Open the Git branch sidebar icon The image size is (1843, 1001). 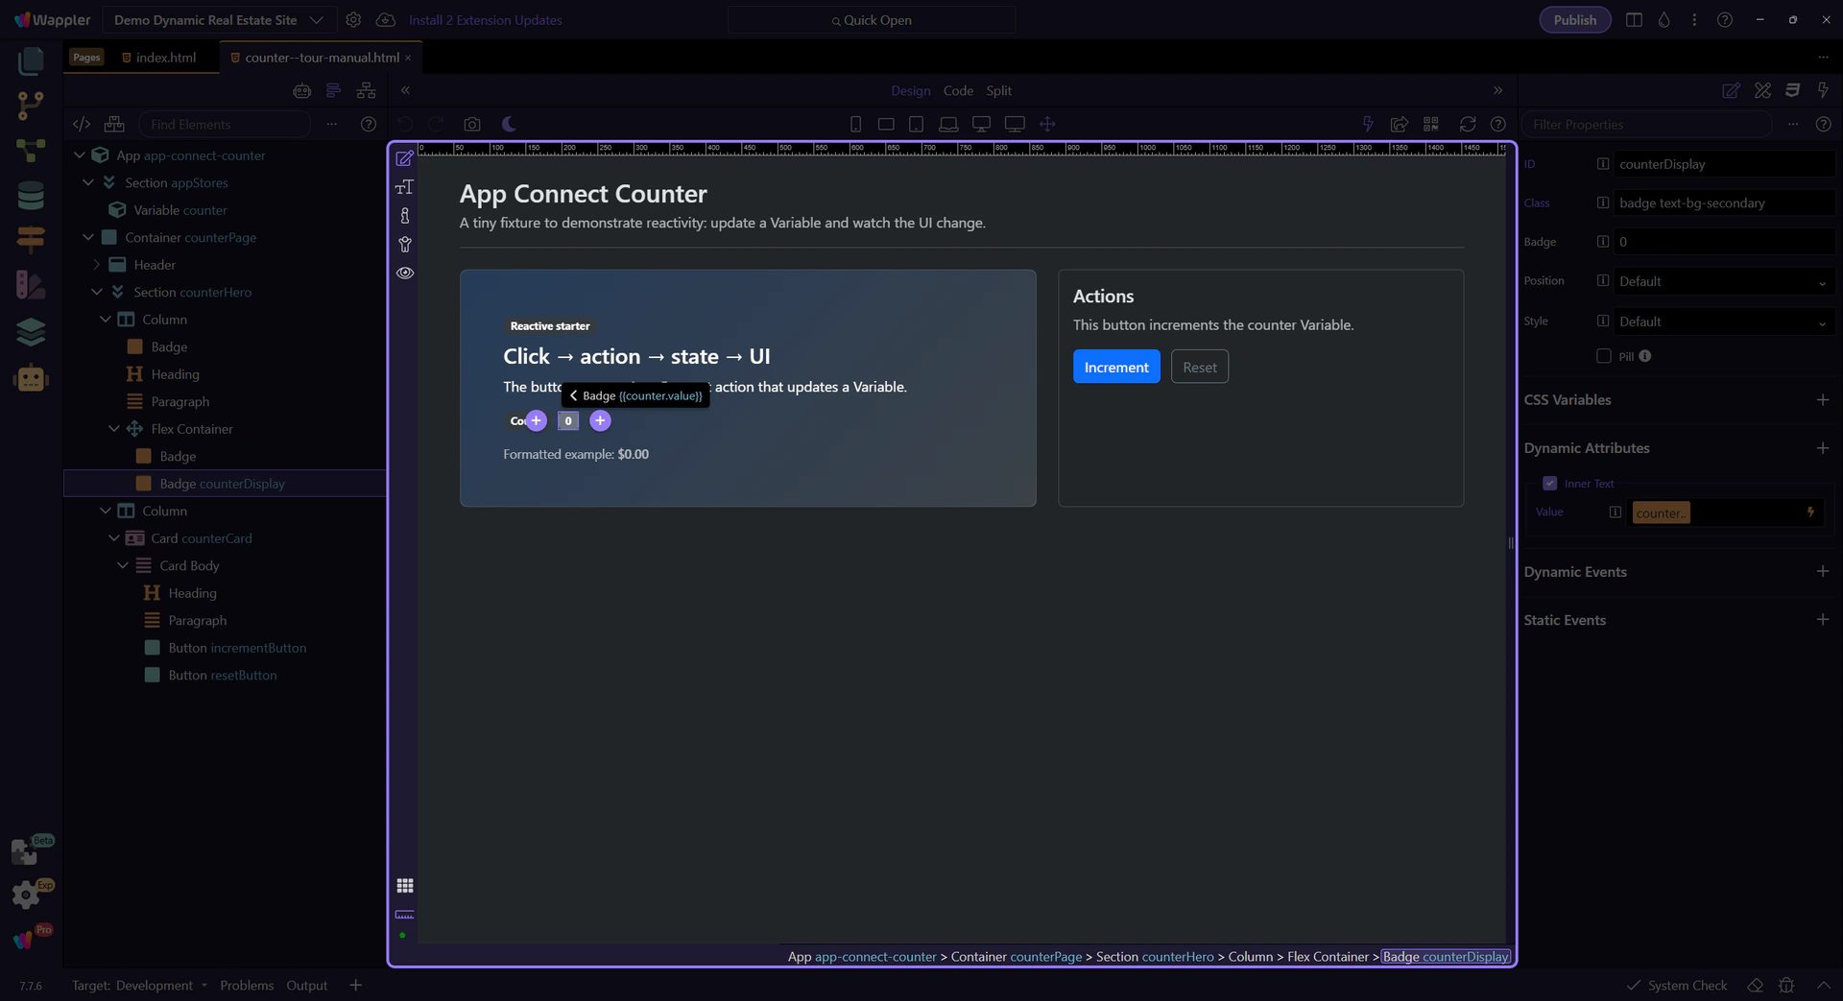(31, 106)
